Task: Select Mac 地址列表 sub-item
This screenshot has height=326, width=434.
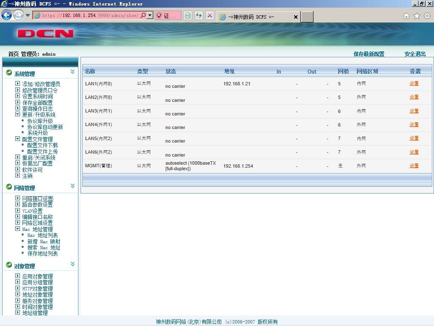Action: pos(42,235)
